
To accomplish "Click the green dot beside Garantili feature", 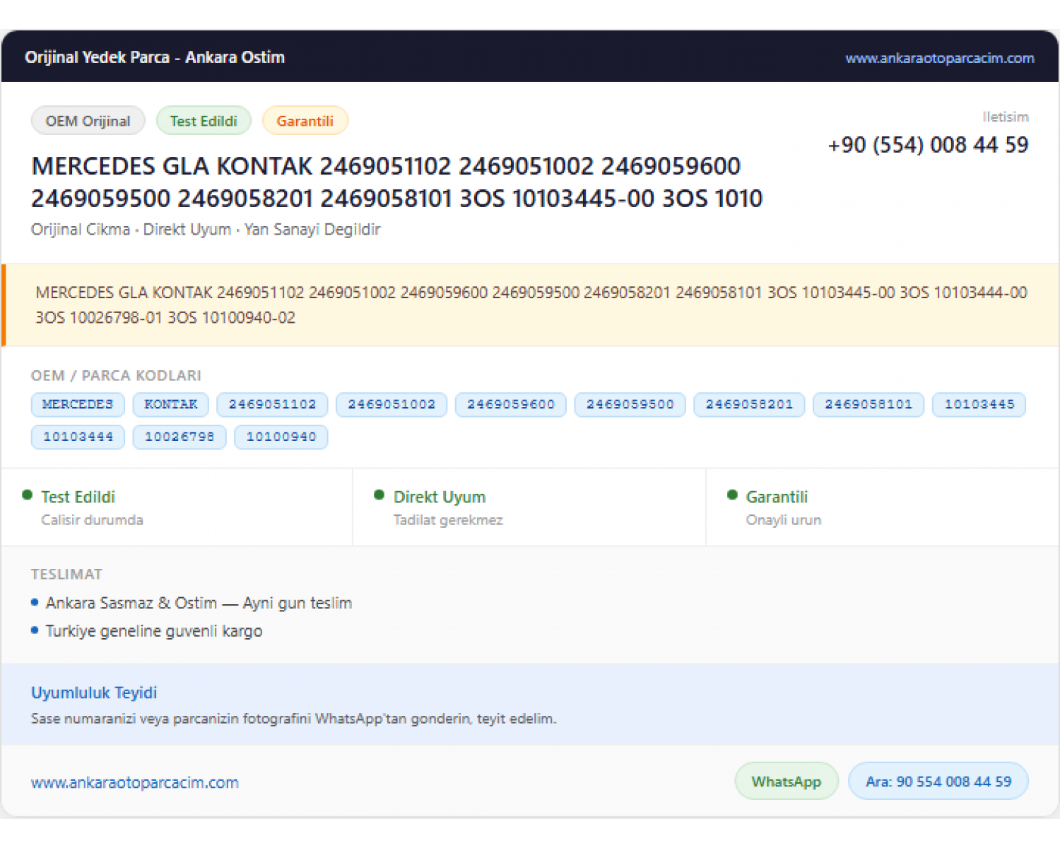I will pos(732,495).
